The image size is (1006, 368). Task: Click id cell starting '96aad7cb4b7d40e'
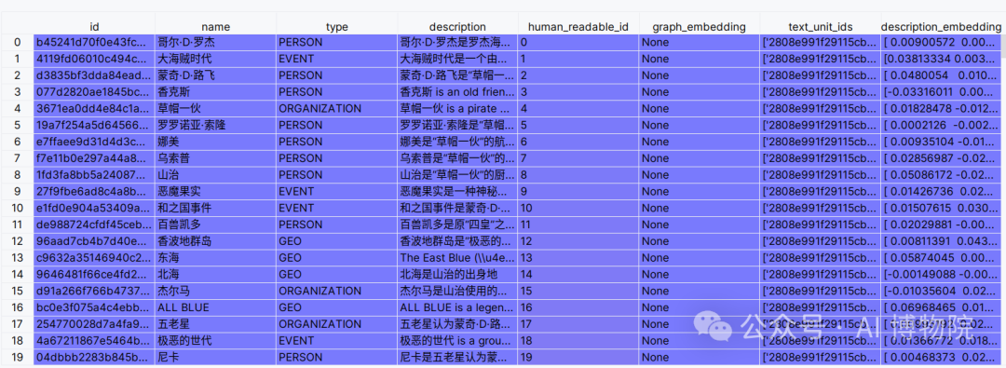point(94,240)
